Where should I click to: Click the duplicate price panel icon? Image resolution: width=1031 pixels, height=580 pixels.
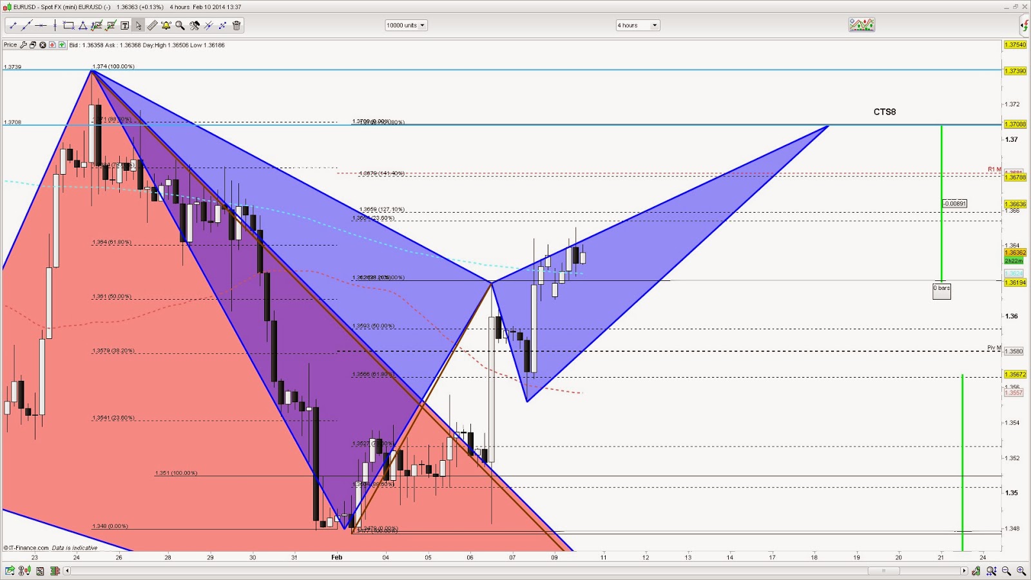coord(33,45)
